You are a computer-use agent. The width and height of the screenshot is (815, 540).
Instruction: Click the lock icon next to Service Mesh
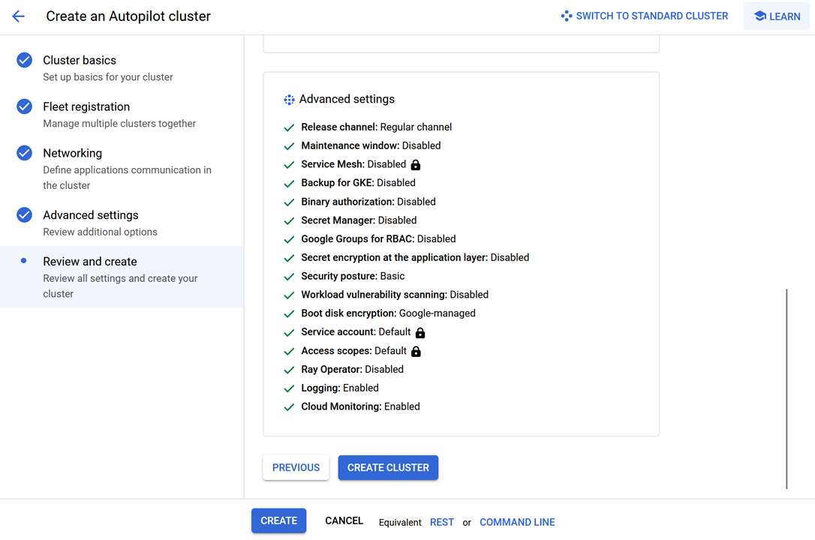415,165
